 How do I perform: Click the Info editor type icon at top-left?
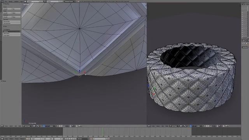[x=2, y=1]
